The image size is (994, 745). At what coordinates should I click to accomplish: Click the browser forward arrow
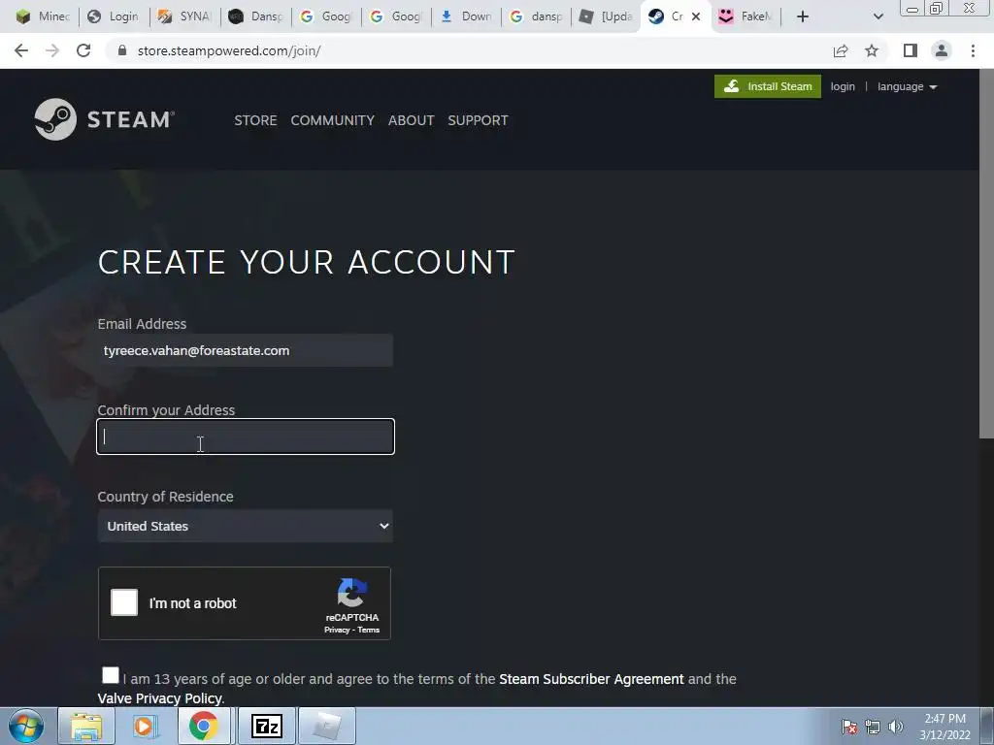tap(52, 50)
